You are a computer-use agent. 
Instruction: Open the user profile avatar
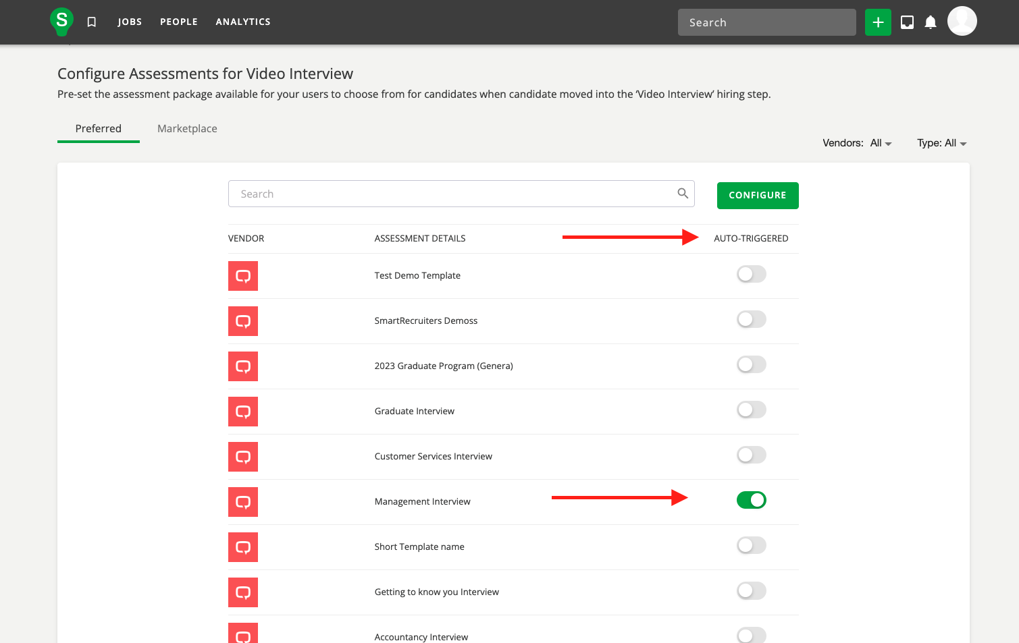(962, 21)
